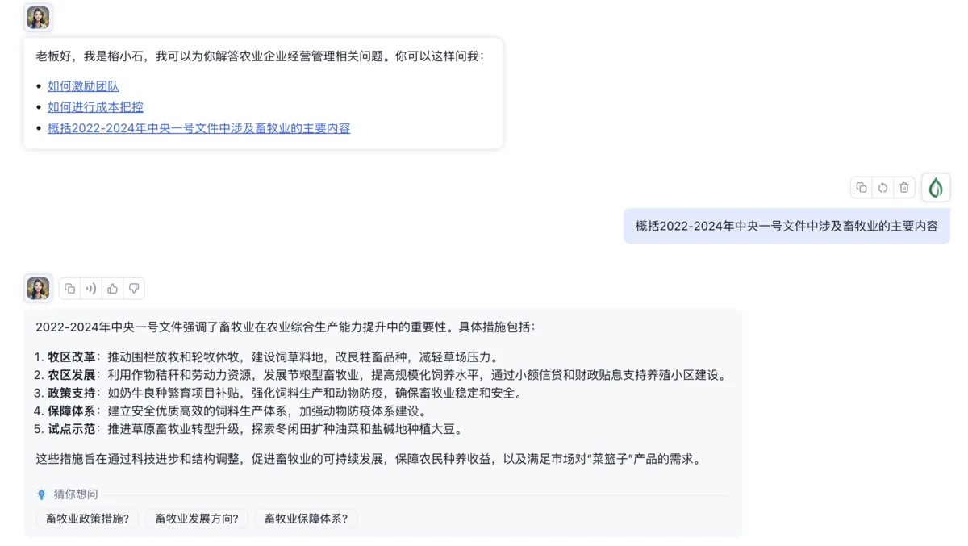Screen dimensions: 968x546
Task: Give a thumbs down to the answer
Action: click(135, 288)
